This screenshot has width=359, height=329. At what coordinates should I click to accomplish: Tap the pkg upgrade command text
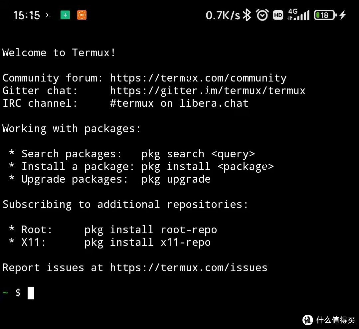(x=176, y=179)
